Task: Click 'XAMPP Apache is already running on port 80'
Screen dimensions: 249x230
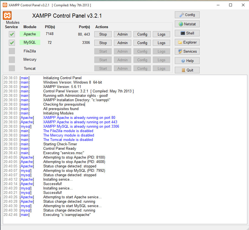Action: pos(79,117)
